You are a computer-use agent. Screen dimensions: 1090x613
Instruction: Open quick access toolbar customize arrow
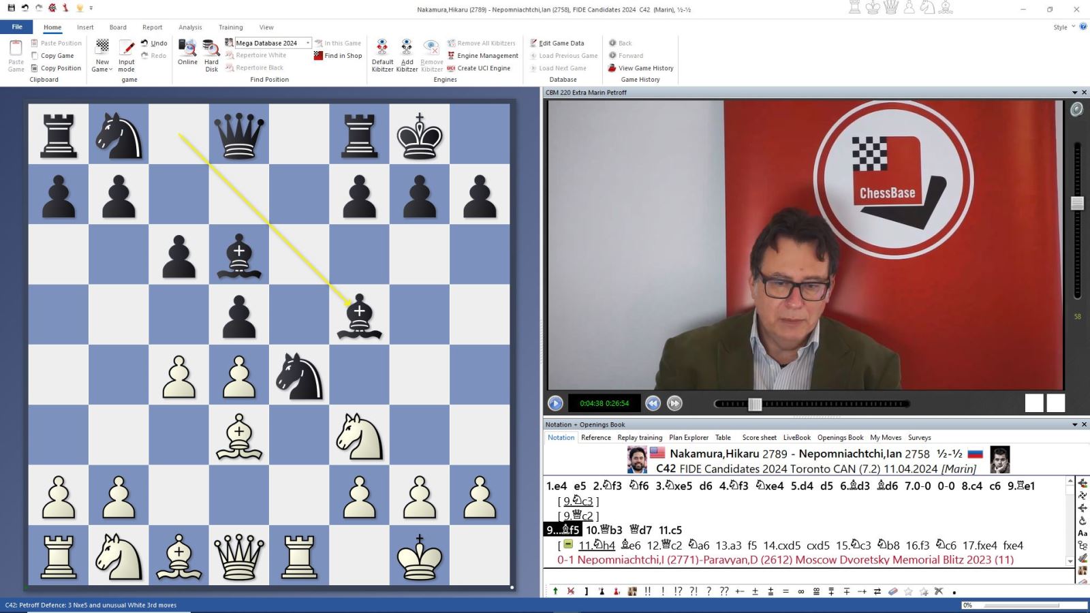tap(91, 8)
